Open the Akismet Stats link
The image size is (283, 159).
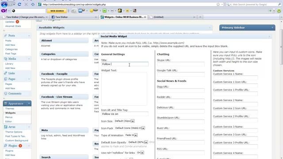(13, 26)
